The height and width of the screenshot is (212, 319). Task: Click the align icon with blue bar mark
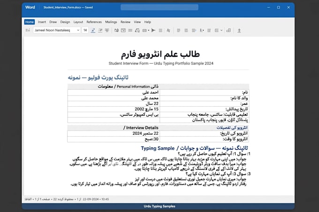194,30
